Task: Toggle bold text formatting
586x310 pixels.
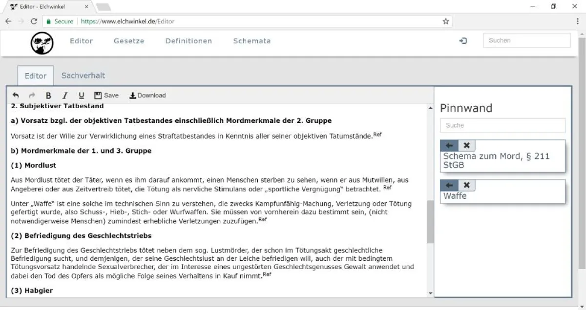Action: point(48,95)
